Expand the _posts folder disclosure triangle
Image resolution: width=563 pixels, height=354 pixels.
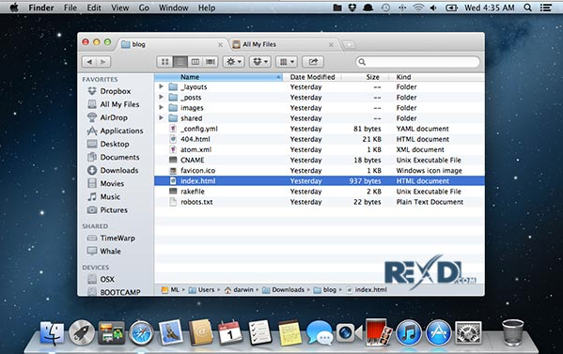(162, 98)
